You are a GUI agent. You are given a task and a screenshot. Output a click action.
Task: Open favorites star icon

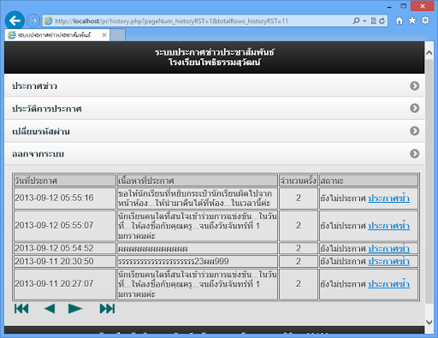point(412,21)
